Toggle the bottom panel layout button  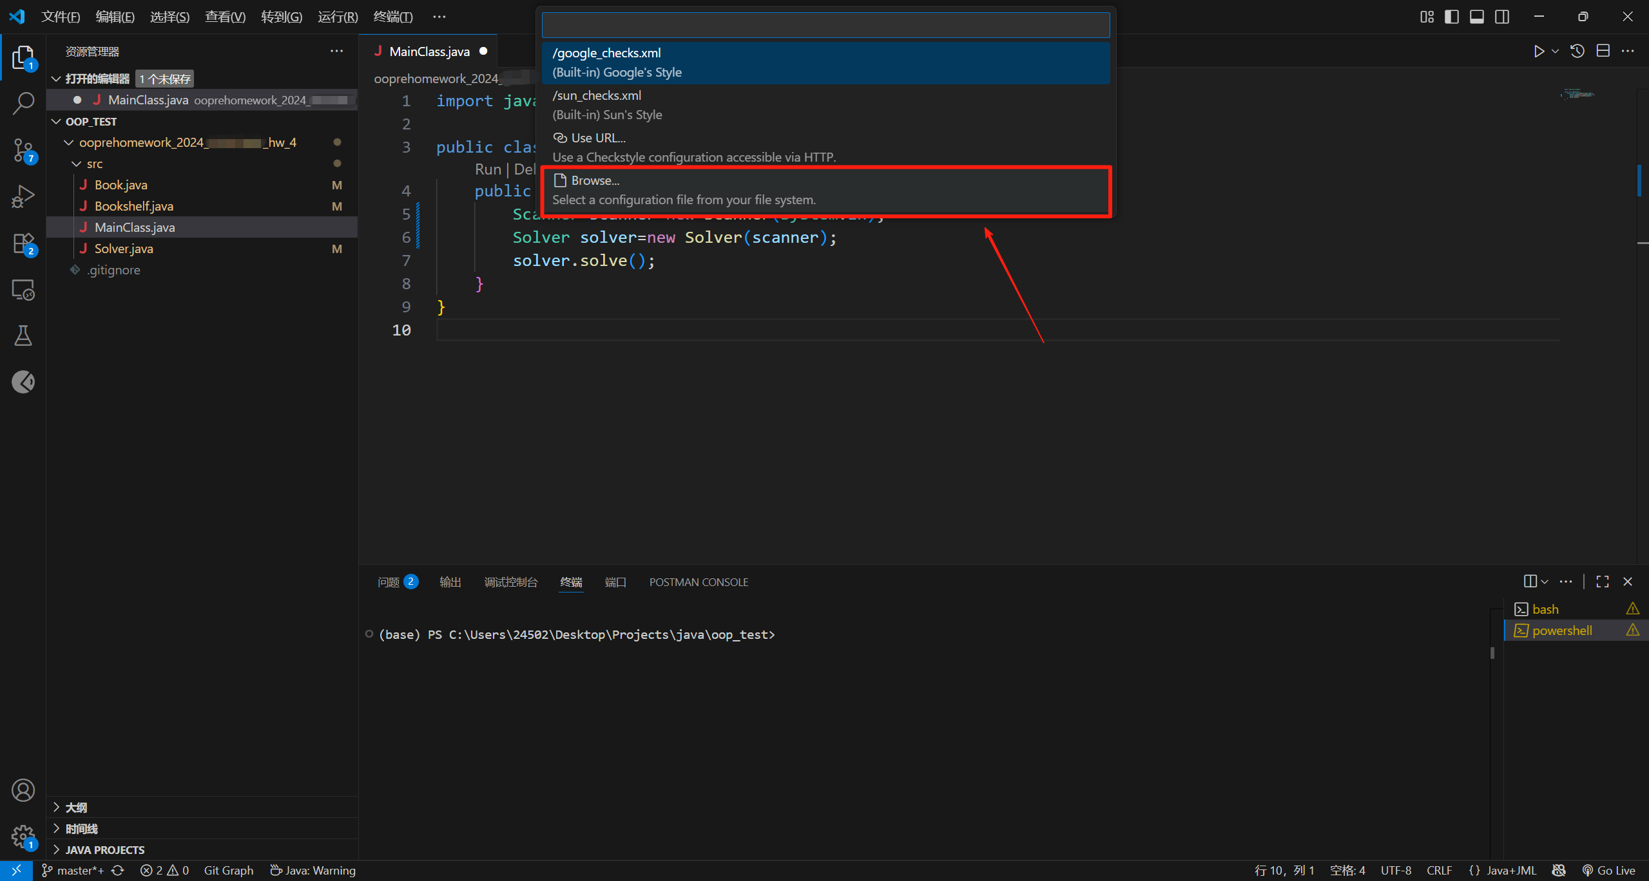(1477, 17)
